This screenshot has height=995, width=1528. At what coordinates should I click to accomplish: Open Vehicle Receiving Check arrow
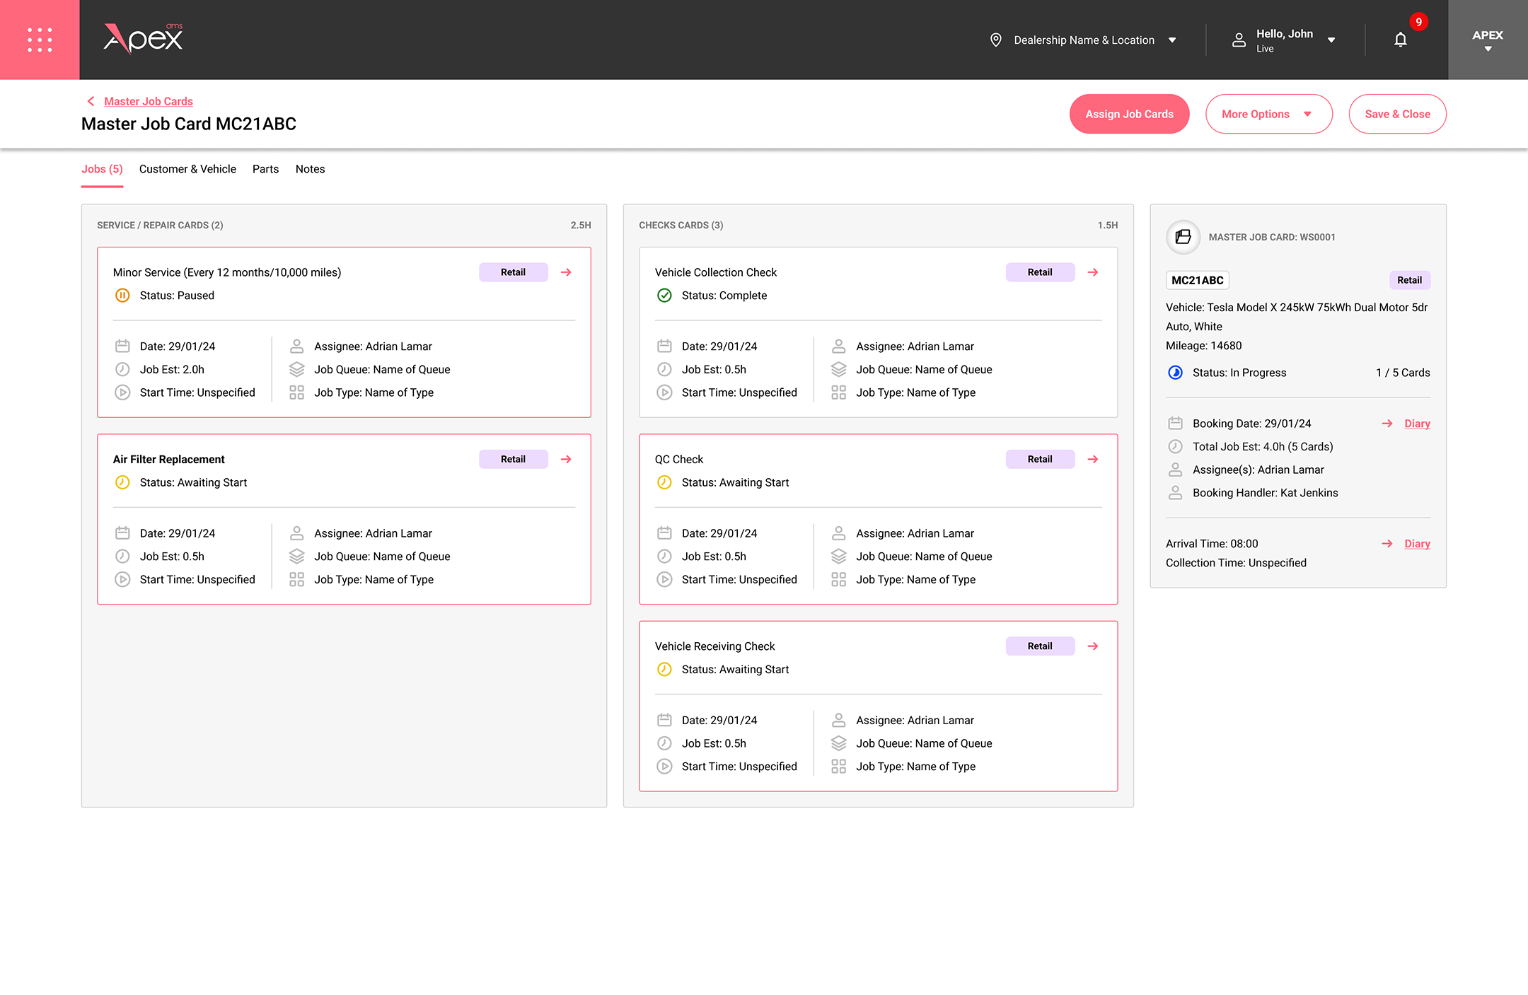1093,646
